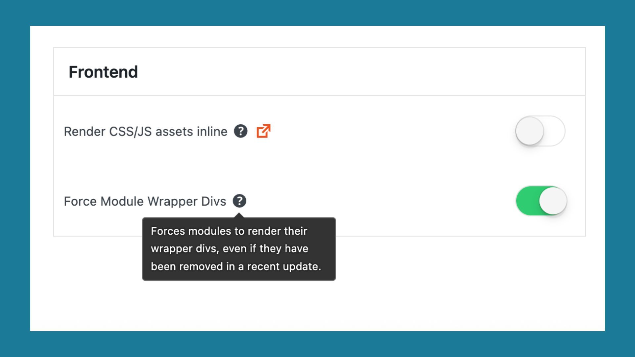Click the grey knob of inline assets switch

pos(529,131)
